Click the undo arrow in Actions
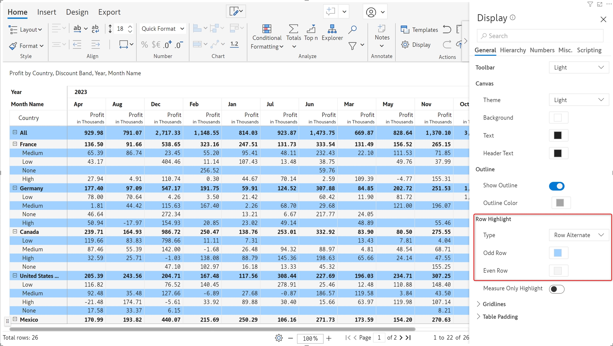This screenshot has height=346, width=613. tap(447, 29)
